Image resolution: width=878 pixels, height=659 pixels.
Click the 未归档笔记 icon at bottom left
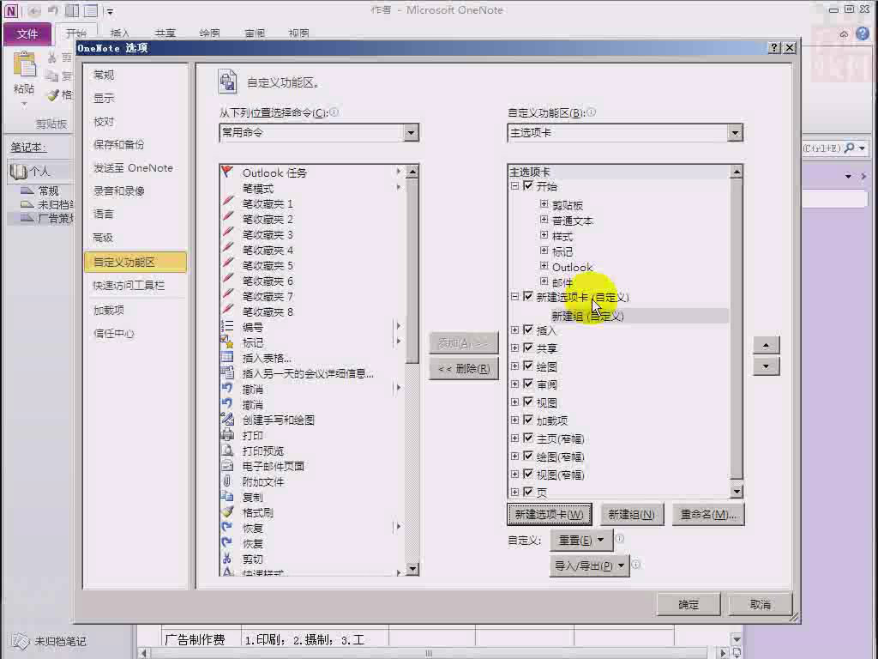[21, 640]
